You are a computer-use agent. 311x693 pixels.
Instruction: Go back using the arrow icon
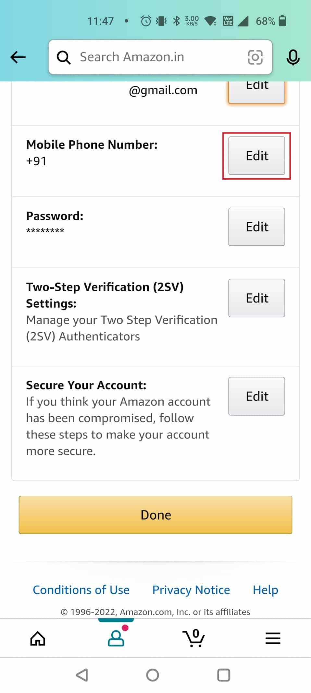pyautogui.click(x=18, y=57)
